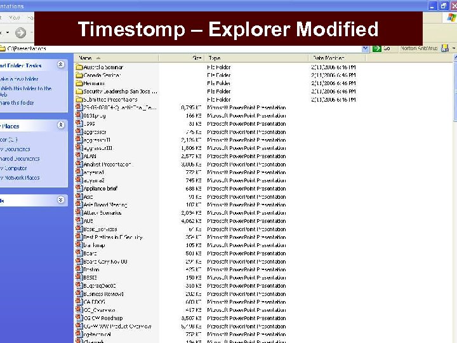Open Shared Documents from Other Places
The width and height of the screenshot is (457, 343).
click(20, 159)
